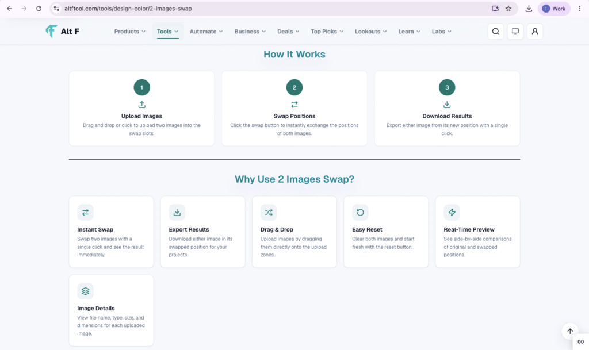Click the "Upload Images" step title
The width and height of the screenshot is (589, 350).
tap(141, 116)
